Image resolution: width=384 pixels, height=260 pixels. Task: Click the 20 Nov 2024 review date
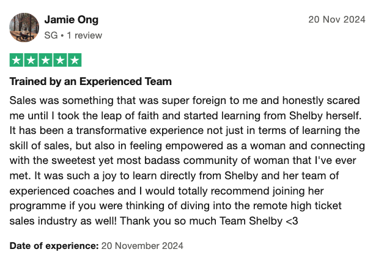tap(337, 20)
